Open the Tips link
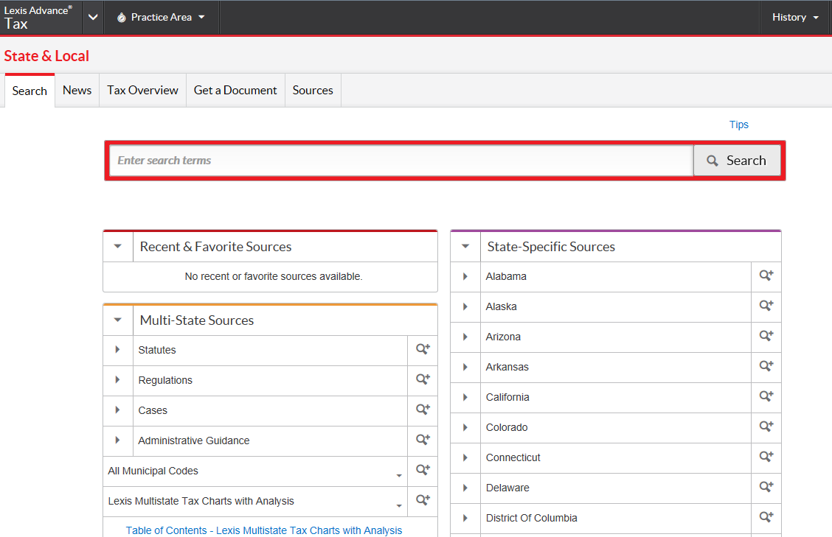The height and width of the screenshot is (537, 832). (738, 124)
